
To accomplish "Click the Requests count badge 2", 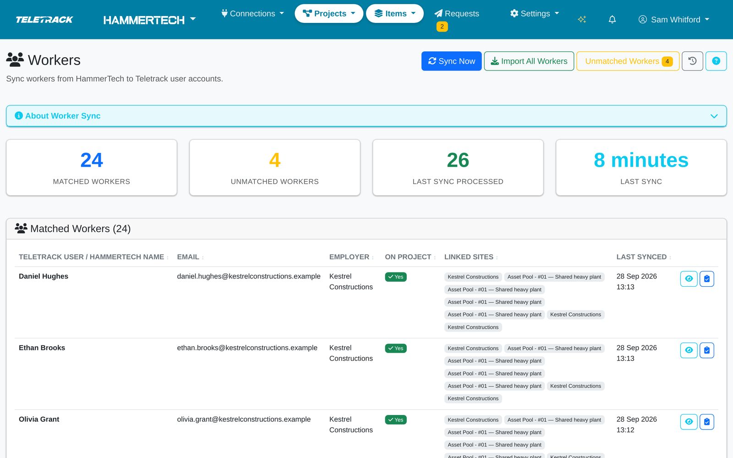I will click(x=442, y=27).
